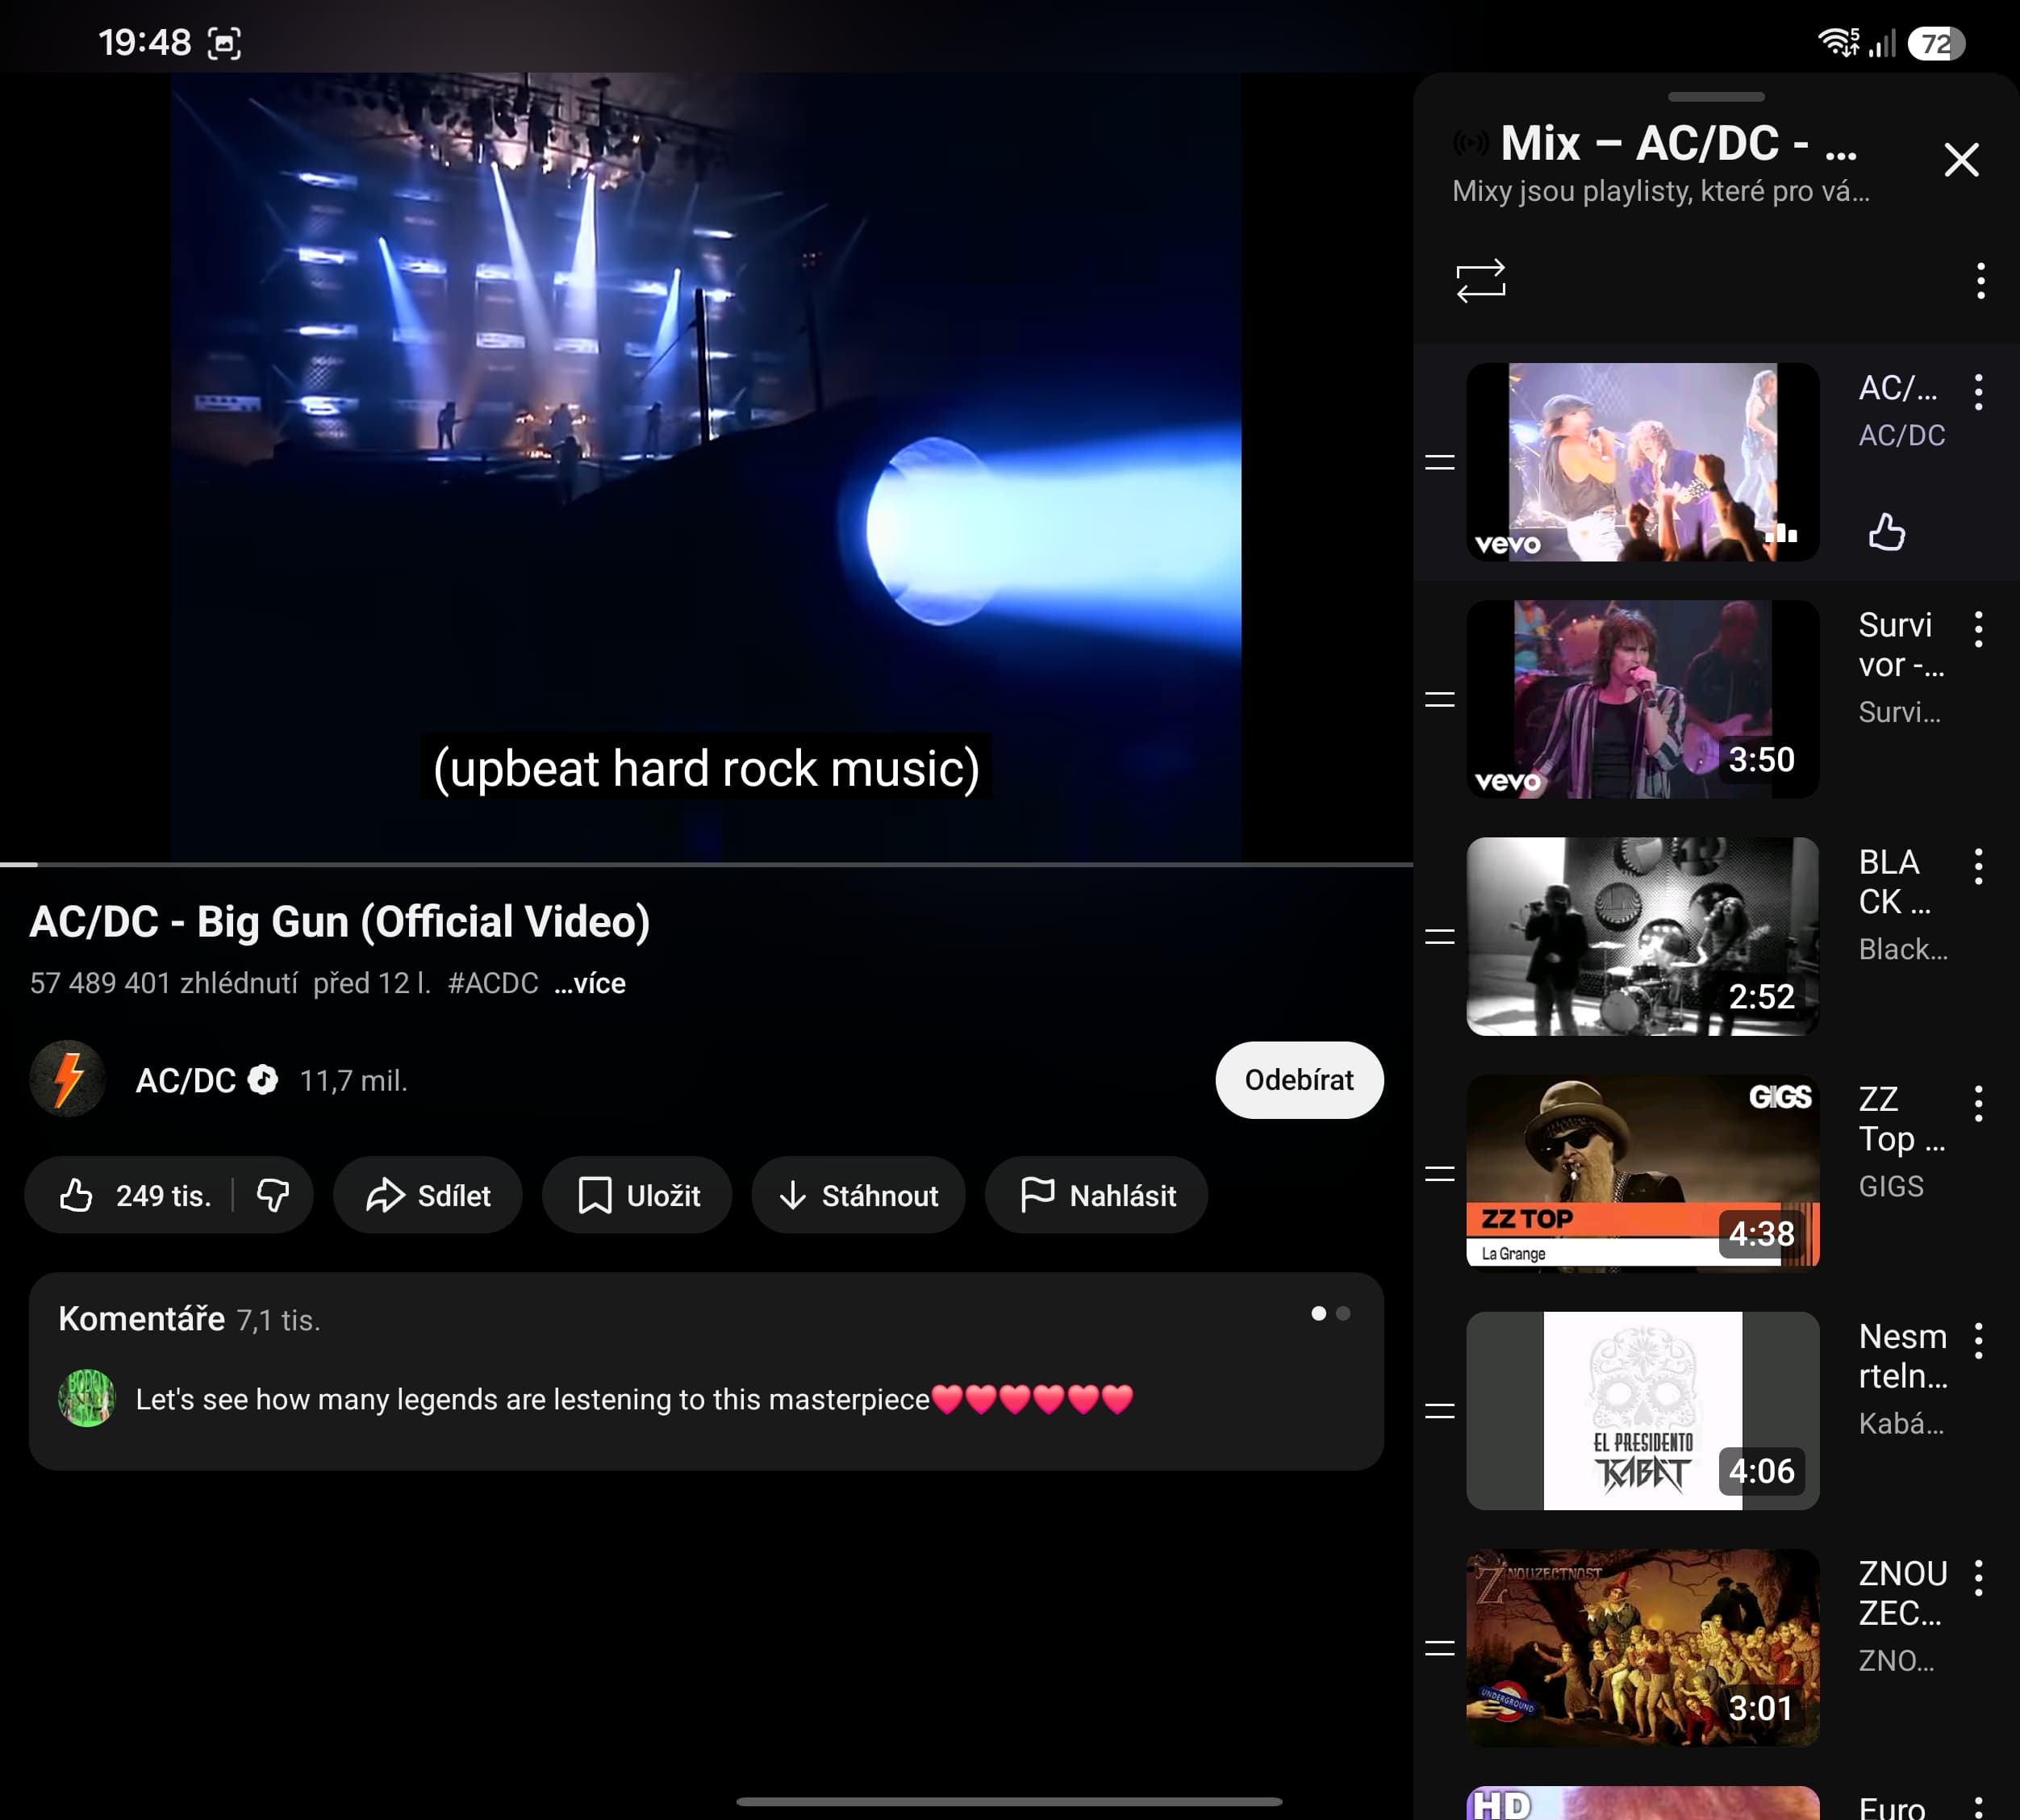Open the #ACDC hashtag link
The width and height of the screenshot is (2020, 1820).
(x=493, y=984)
